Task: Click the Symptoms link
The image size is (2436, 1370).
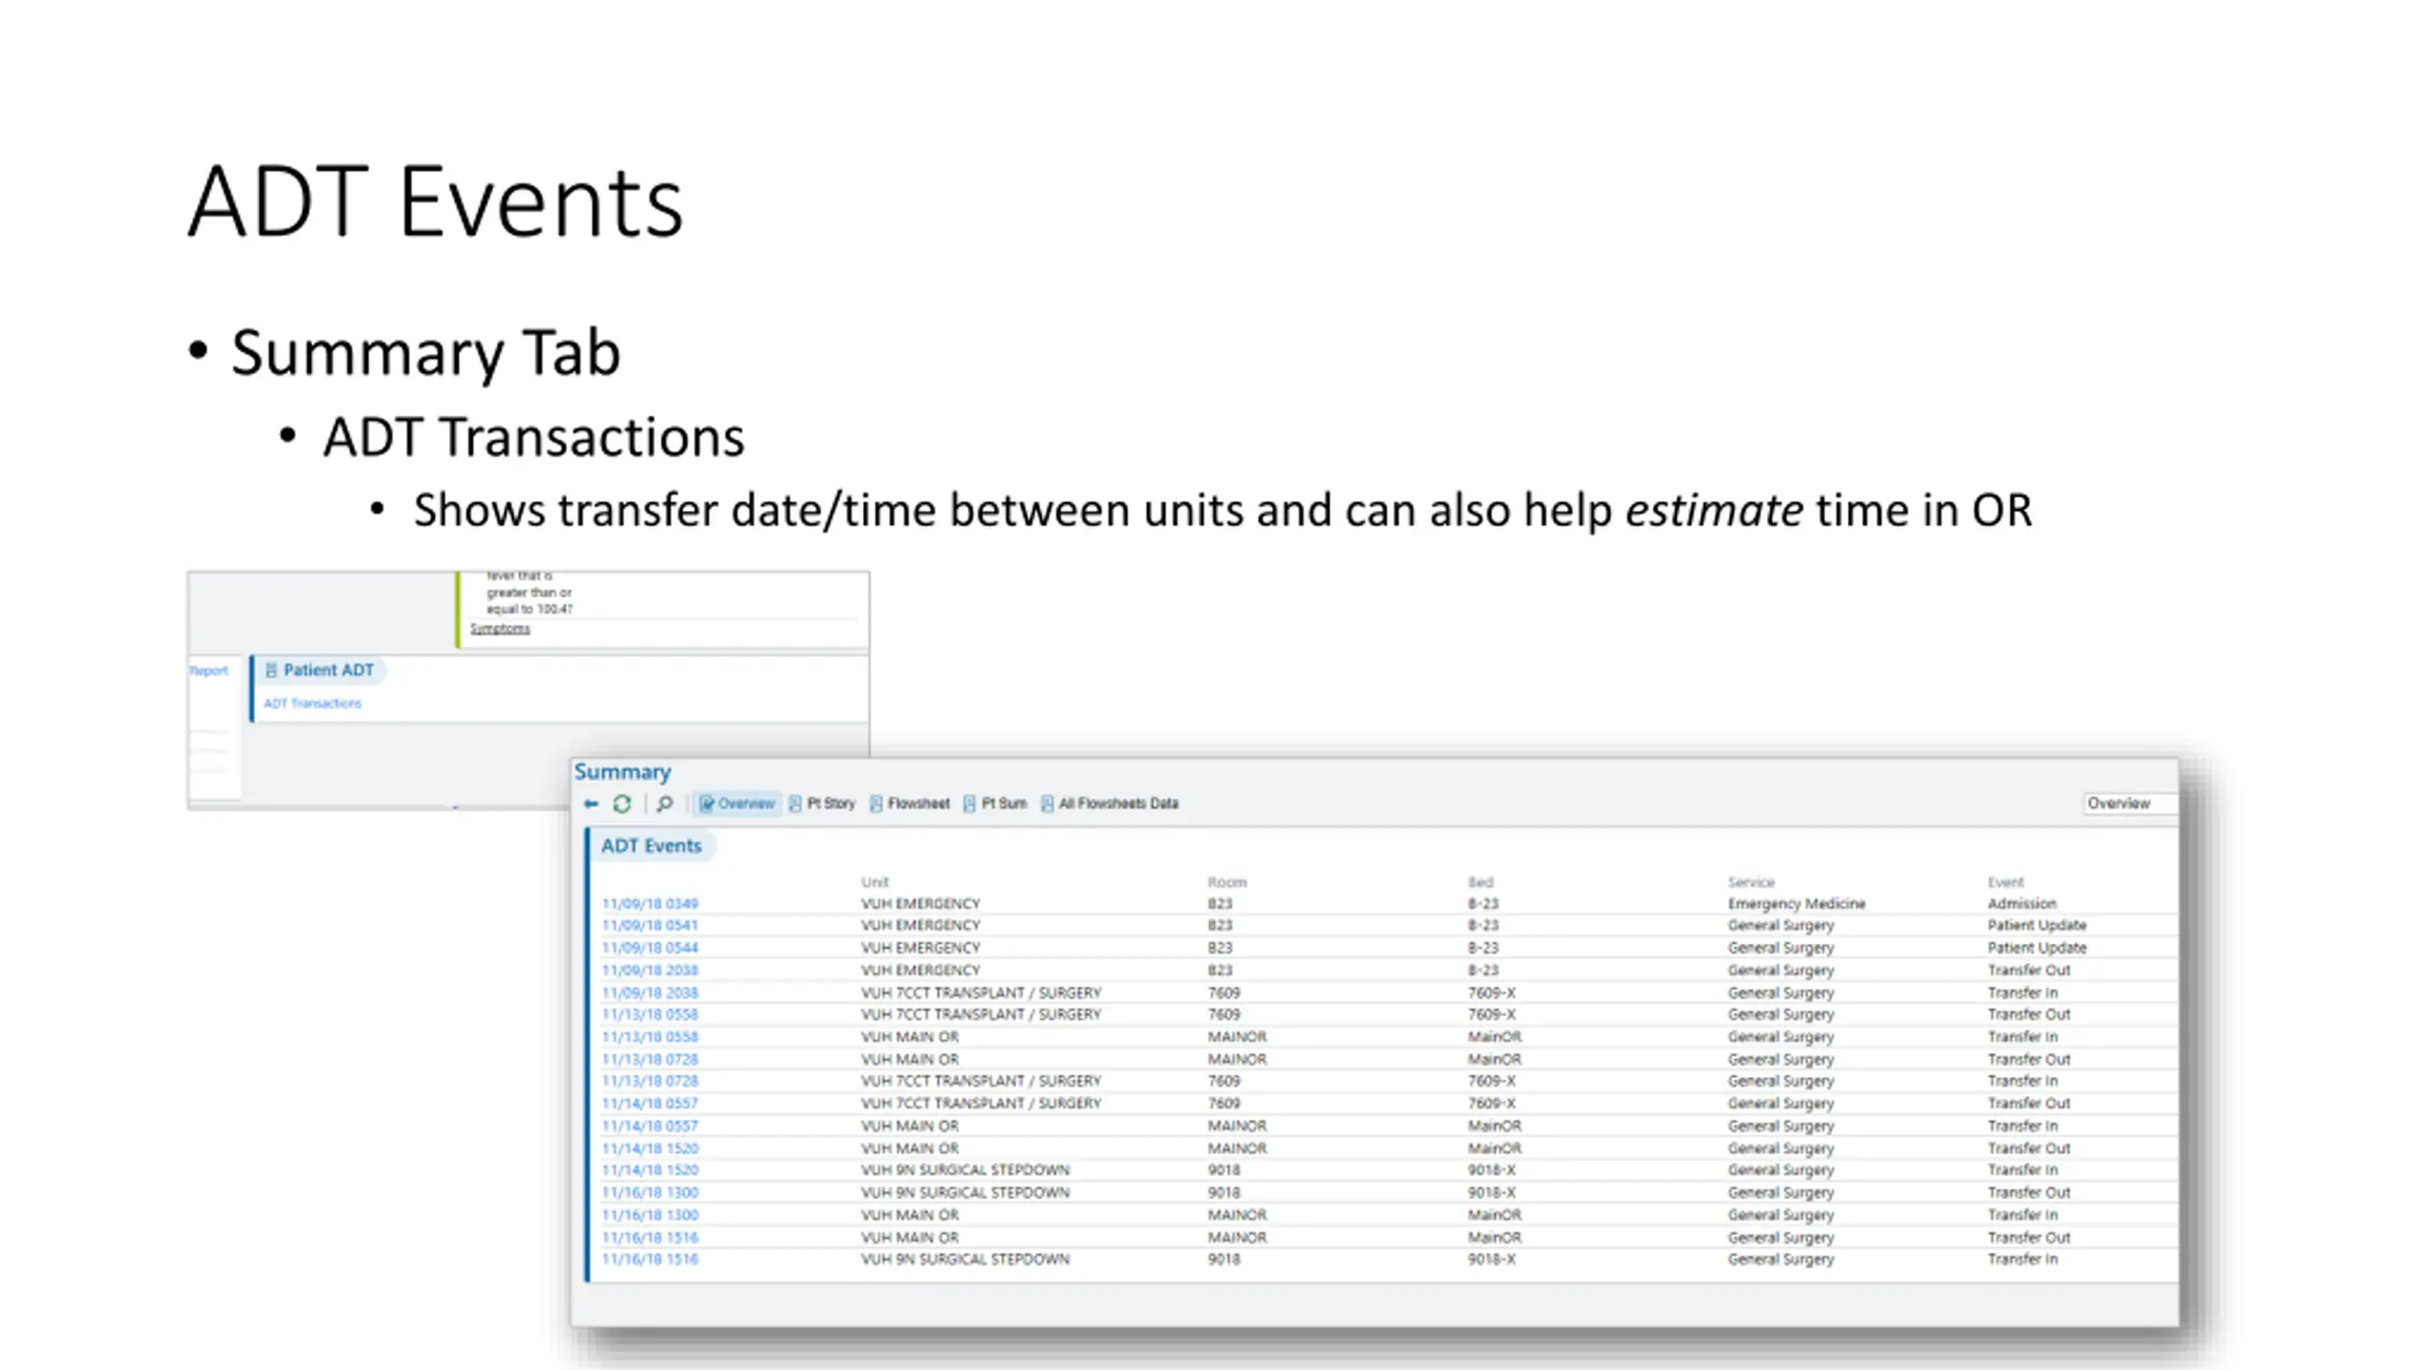Action: pos(500,628)
